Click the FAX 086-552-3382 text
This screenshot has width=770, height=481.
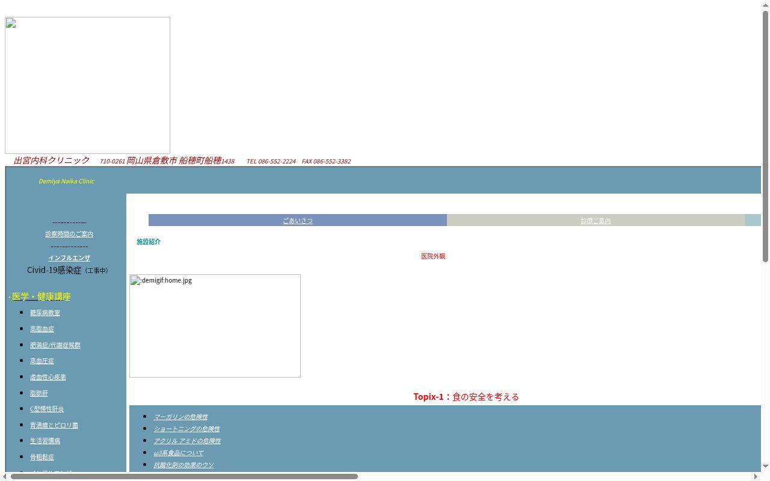coord(326,161)
